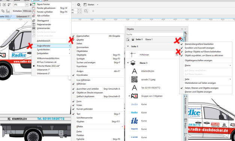Image resolution: width=235 pixels, height=141 pixels.
Task: Select the text icon for Tel. 02191/5926772
Action: pos(134,88)
